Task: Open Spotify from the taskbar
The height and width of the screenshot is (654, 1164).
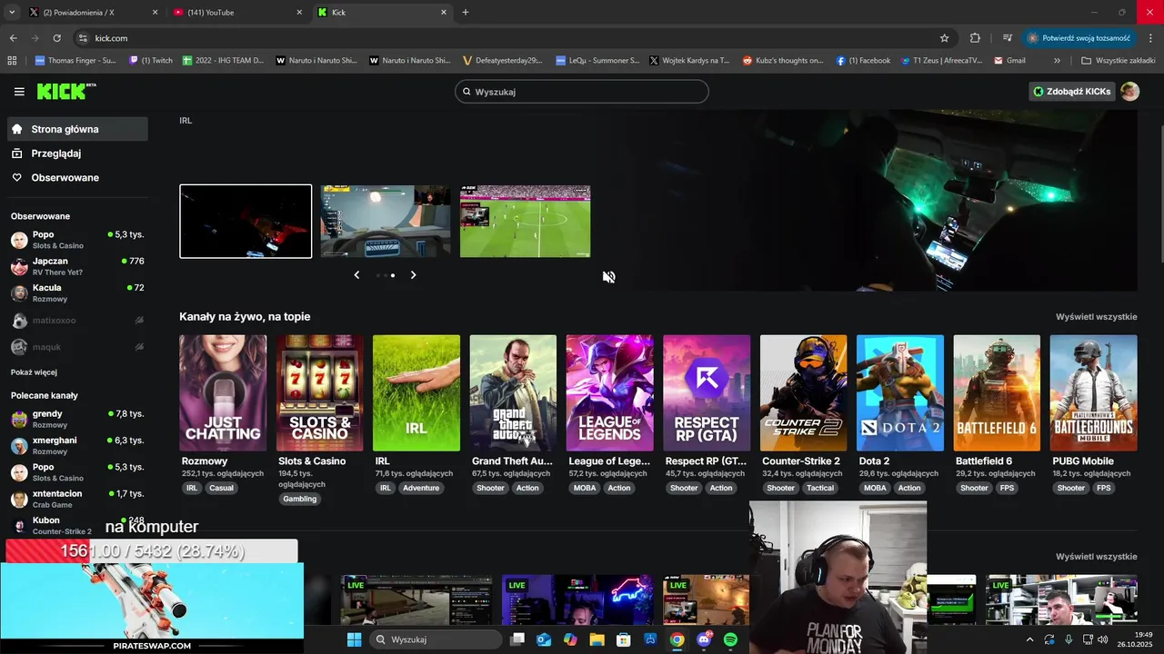Action: coord(730,639)
